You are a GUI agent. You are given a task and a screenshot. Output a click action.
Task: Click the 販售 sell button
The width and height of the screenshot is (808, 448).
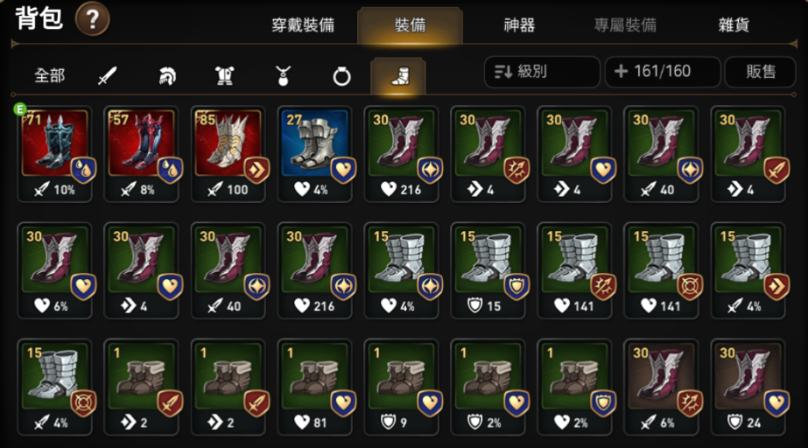[x=760, y=72]
